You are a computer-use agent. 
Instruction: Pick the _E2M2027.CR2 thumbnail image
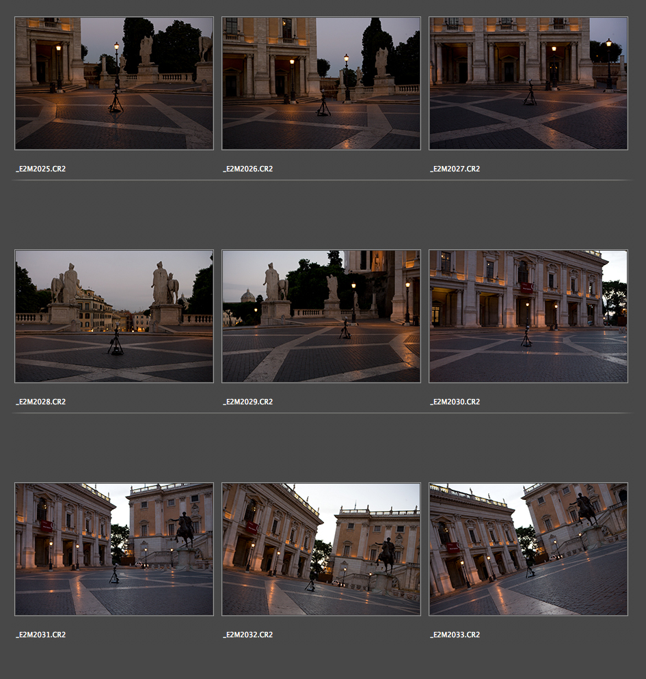click(528, 83)
